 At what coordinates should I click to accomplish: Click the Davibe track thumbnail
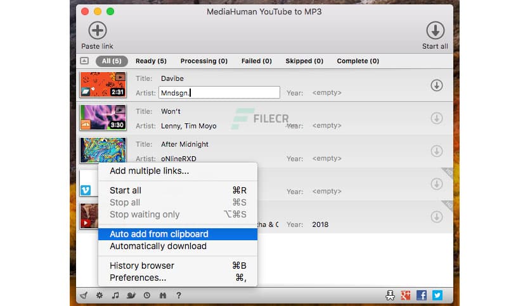(x=103, y=85)
